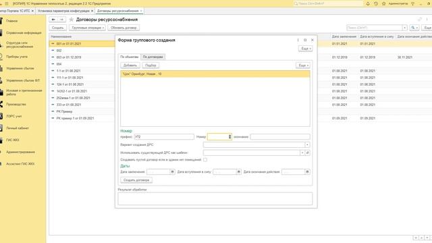The image size is (432, 243).
Task: Open the notifications bell icon
Action: pyautogui.click(x=368, y=3)
